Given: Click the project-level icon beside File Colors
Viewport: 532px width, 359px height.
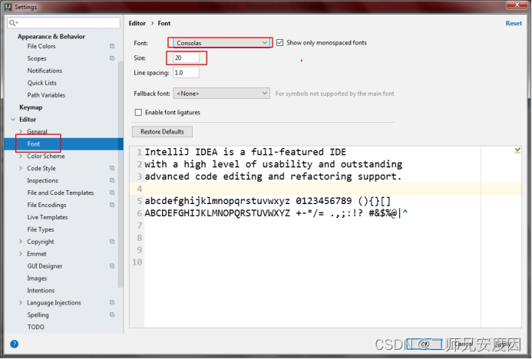Looking at the screenshot, I should click(112, 46).
